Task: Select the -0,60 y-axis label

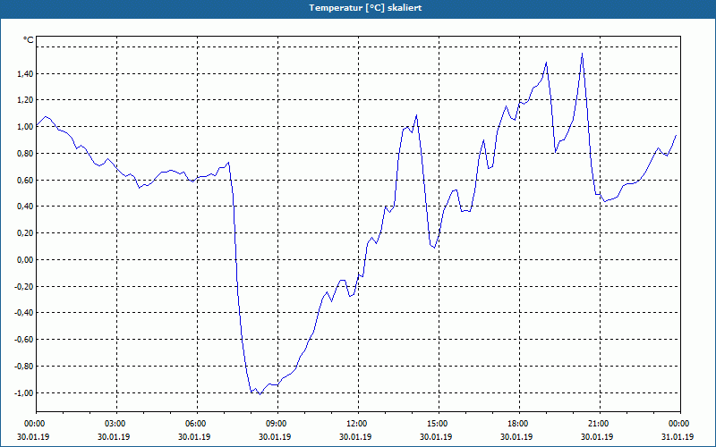Action: tap(24, 340)
